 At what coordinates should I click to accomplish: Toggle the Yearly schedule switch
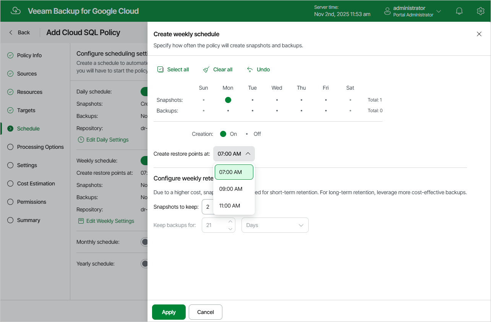point(144,264)
